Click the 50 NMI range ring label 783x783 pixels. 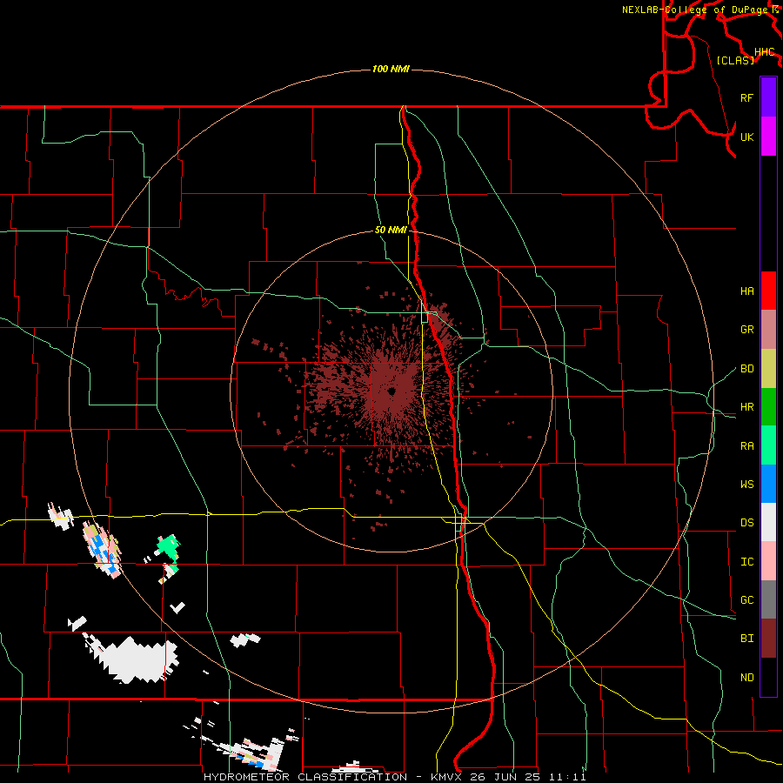click(391, 230)
